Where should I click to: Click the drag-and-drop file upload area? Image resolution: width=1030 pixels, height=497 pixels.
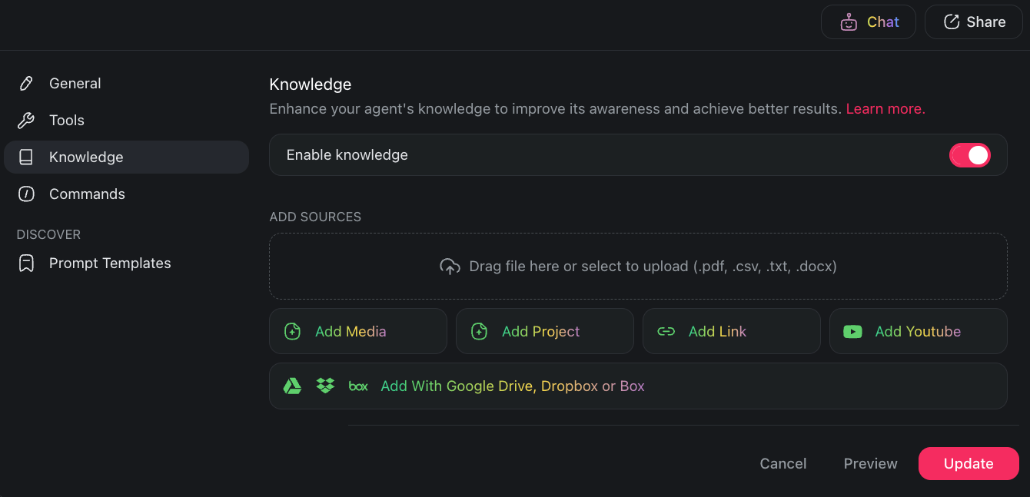pos(638,266)
